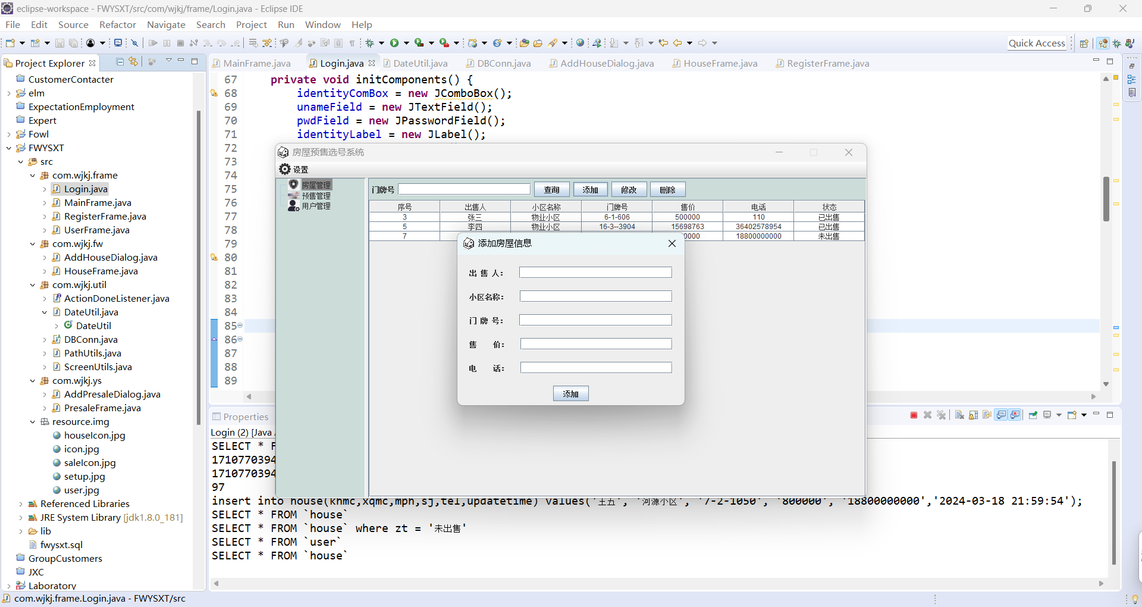Click the red Terminate console icon
Image resolution: width=1142 pixels, height=607 pixels.
(914, 415)
